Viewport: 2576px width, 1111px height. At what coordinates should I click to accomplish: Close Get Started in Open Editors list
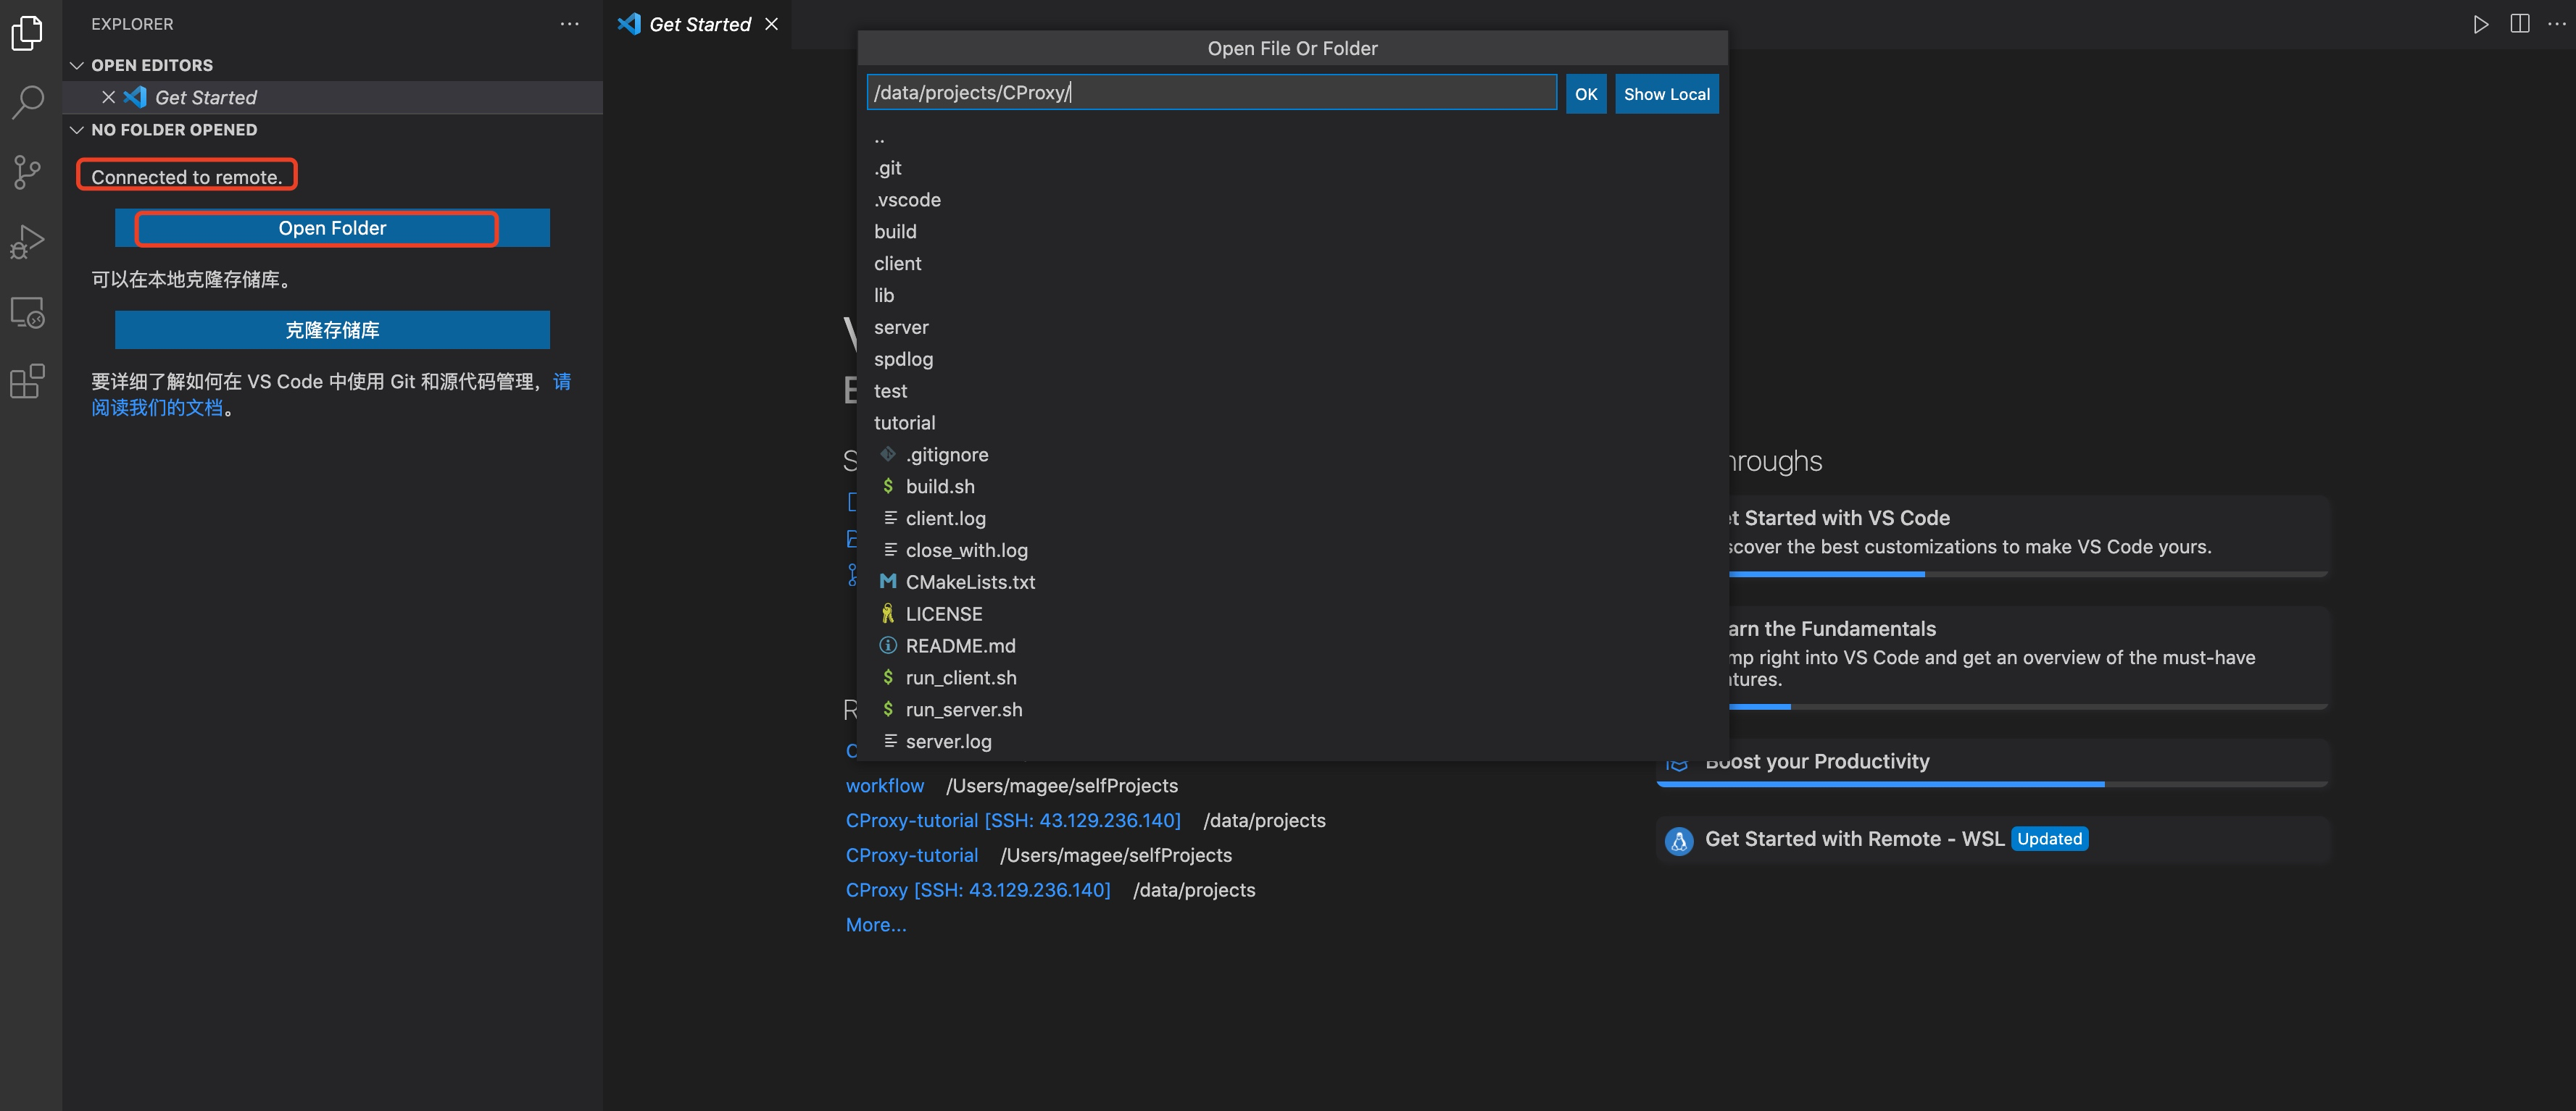pos(108,97)
